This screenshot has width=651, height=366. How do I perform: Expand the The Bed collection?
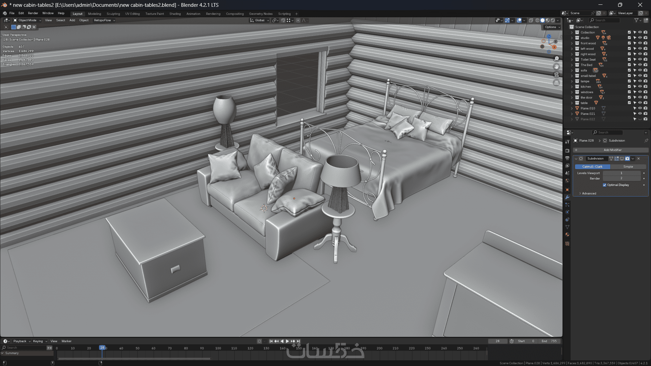(x=572, y=65)
